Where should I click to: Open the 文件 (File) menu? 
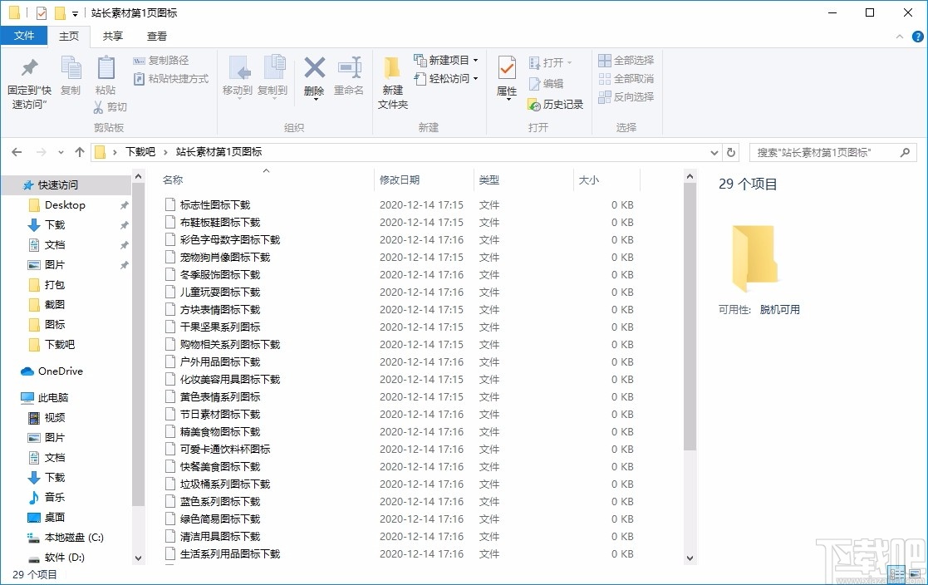[x=25, y=36]
